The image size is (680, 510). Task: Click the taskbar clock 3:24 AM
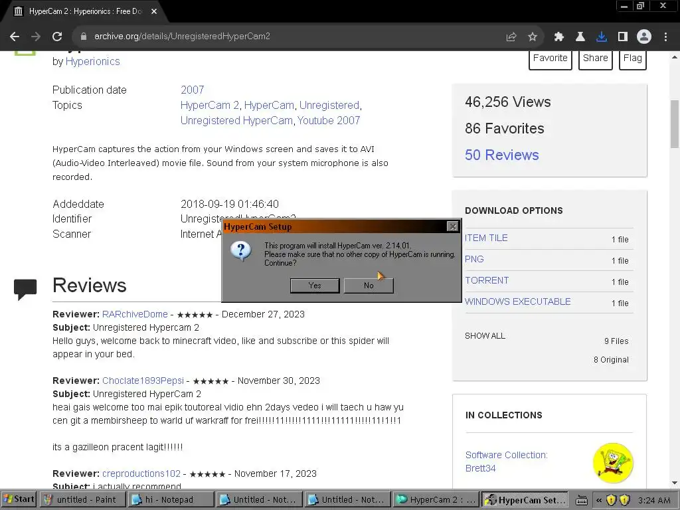(654, 500)
